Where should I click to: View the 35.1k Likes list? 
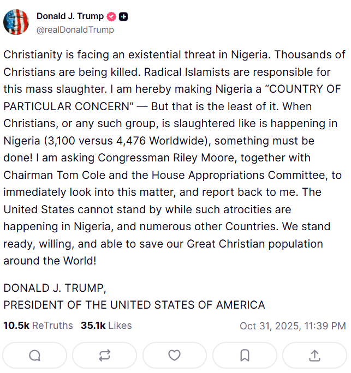106,326
